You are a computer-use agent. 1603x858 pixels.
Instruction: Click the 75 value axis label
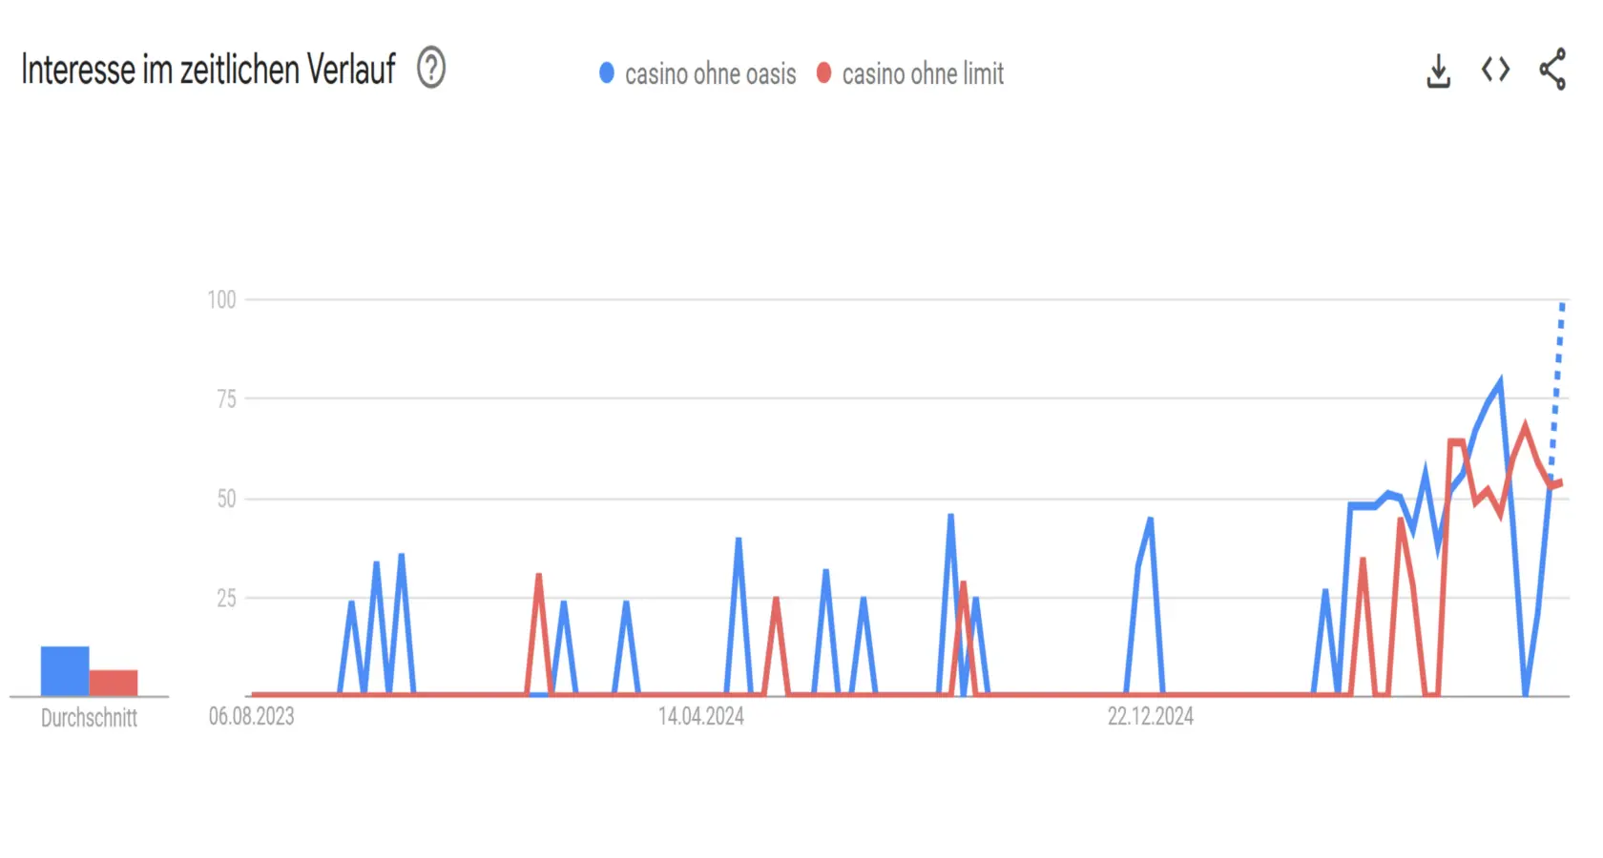[226, 399]
